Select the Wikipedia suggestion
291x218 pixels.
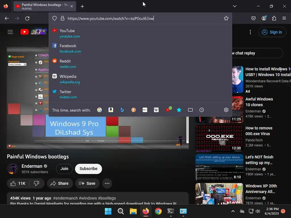[x=140, y=79]
